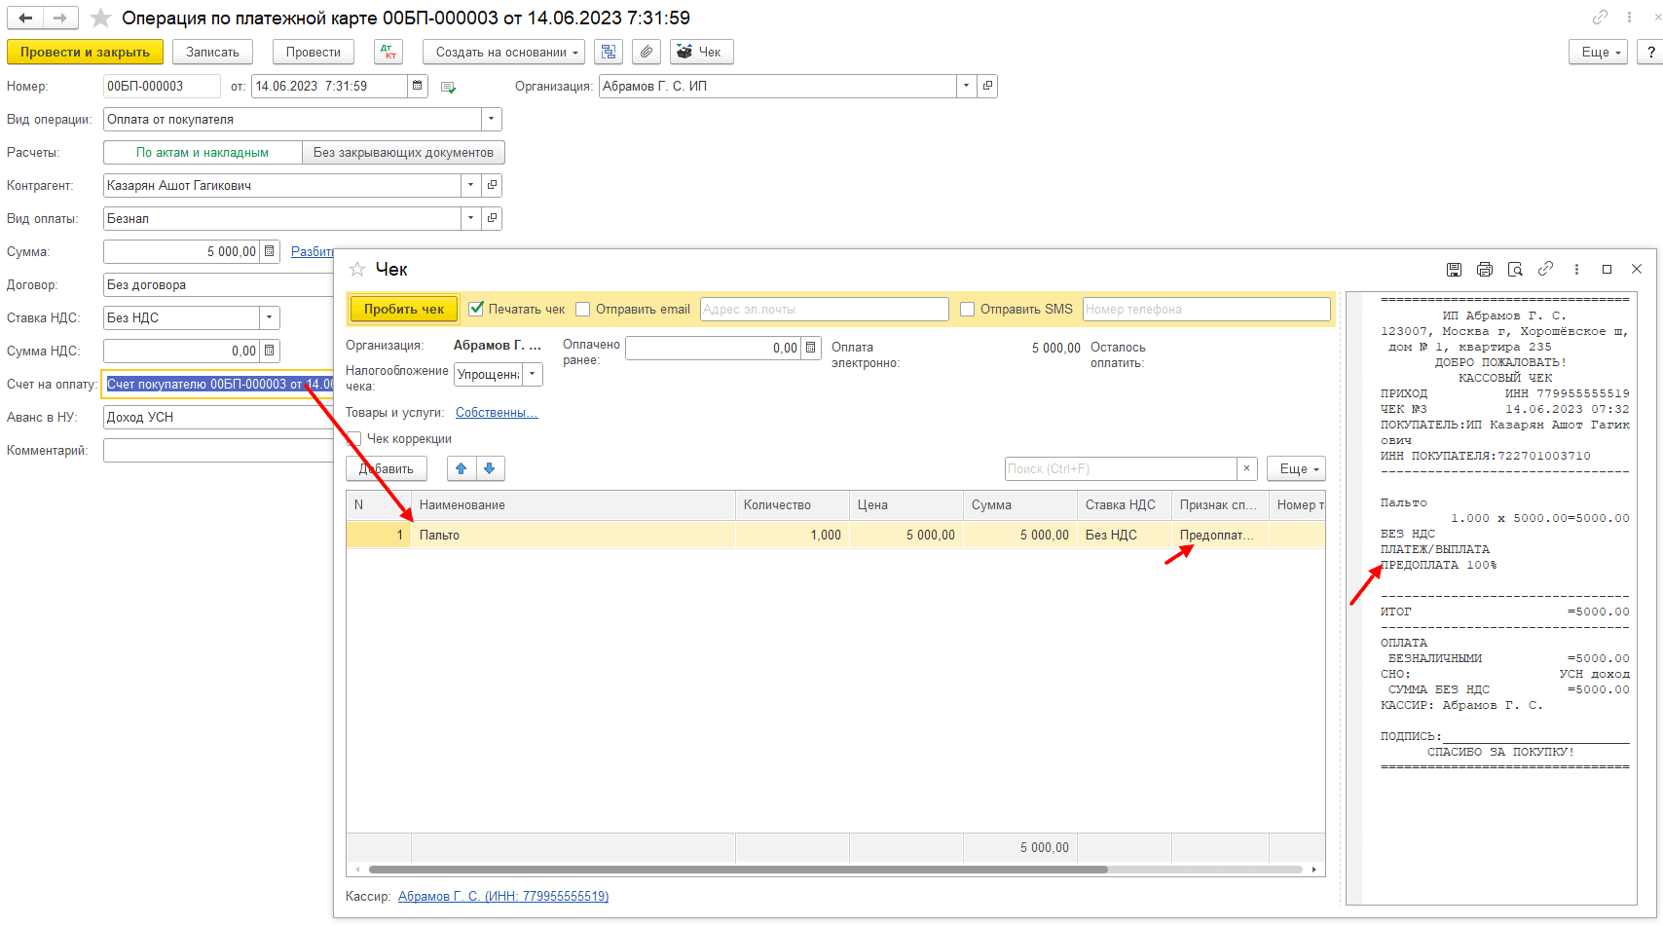Enable the Отправить SMS checkbox
The width and height of the screenshot is (1663, 927).
point(967,310)
